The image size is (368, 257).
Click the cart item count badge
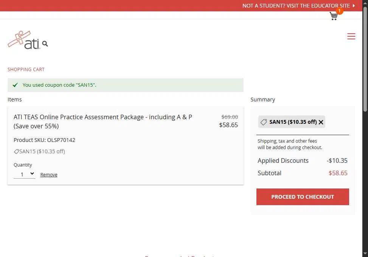(339, 11)
